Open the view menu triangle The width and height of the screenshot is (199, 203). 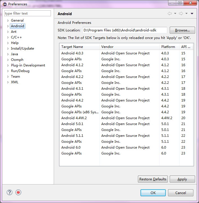[x=192, y=13]
